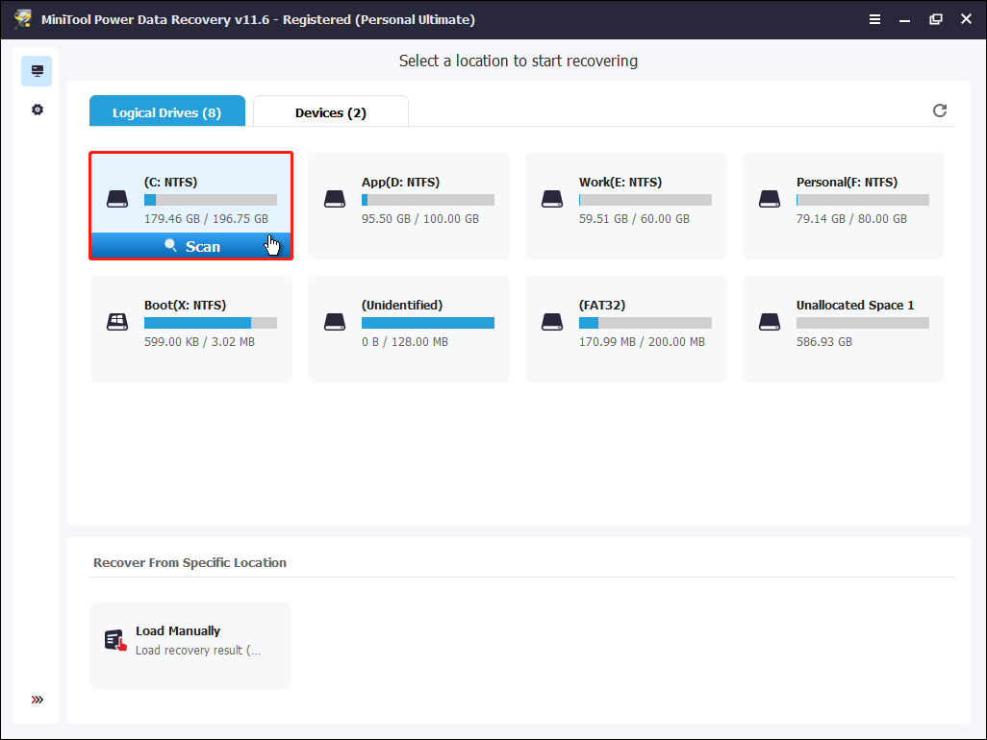Click the Load Manually icon
Viewport: 987px width, 740px height.
pyautogui.click(x=115, y=640)
